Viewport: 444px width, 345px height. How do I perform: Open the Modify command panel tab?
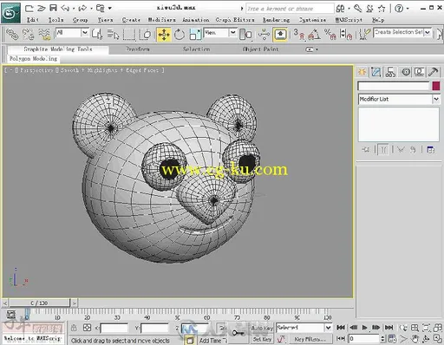pyautogui.click(x=375, y=72)
